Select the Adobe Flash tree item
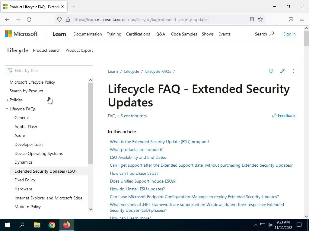This screenshot has height=231, width=309. coord(26,127)
